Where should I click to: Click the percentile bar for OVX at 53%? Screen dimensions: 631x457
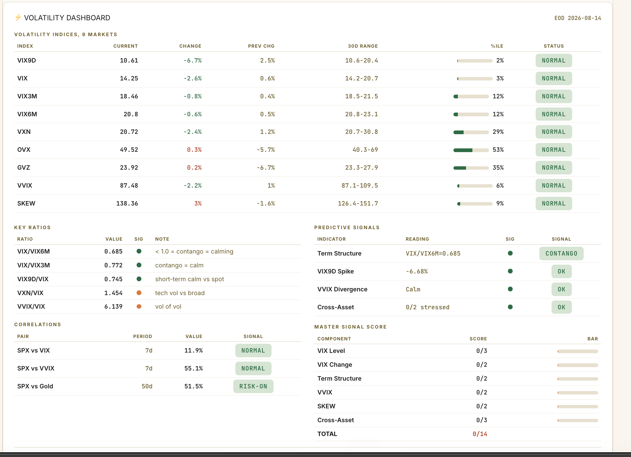pyautogui.click(x=471, y=150)
